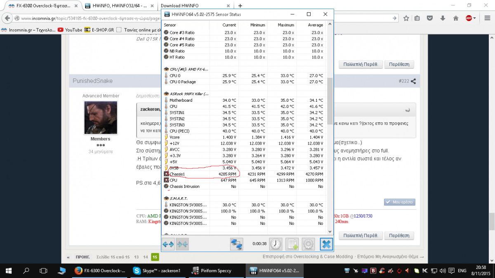Click the collapse sensor columns arrows button

click(x=182, y=244)
